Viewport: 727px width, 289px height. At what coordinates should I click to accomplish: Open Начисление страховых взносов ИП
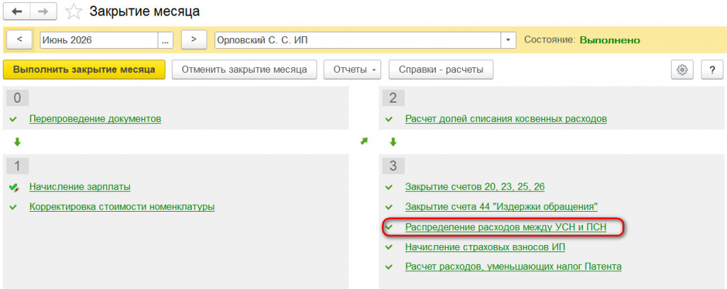[x=485, y=247]
